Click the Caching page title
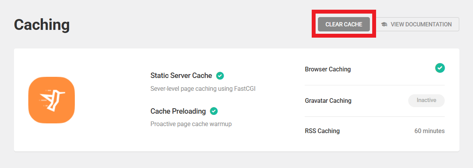This screenshot has height=168, width=473. (42, 25)
